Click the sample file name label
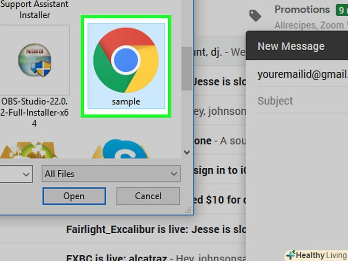This screenshot has width=348, height=261. pyautogui.click(x=126, y=102)
